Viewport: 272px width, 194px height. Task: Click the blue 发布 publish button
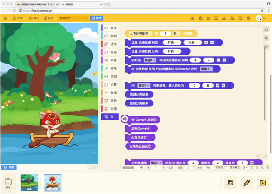point(97,18)
